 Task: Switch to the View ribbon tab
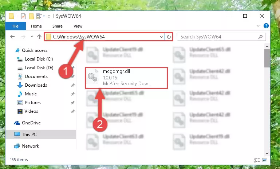(x=78, y=26)
